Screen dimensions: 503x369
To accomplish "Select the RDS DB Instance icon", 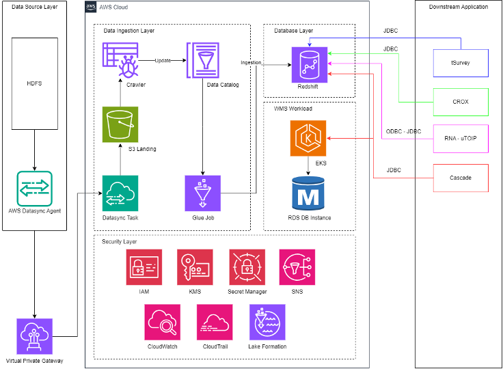I will click(309, 193).
